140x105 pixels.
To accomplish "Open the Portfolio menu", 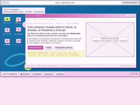I will (44, 19).
